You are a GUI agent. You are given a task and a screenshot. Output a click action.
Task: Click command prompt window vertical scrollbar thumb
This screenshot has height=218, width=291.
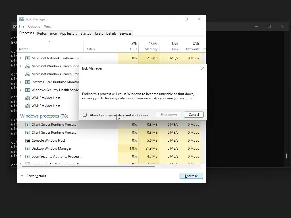tap(286, 156)
